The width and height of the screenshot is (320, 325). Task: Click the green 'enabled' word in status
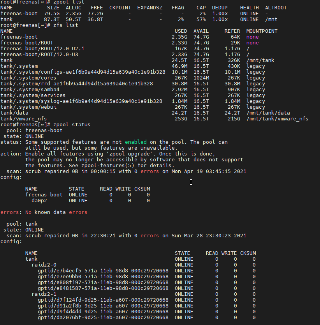pos(135,142)
